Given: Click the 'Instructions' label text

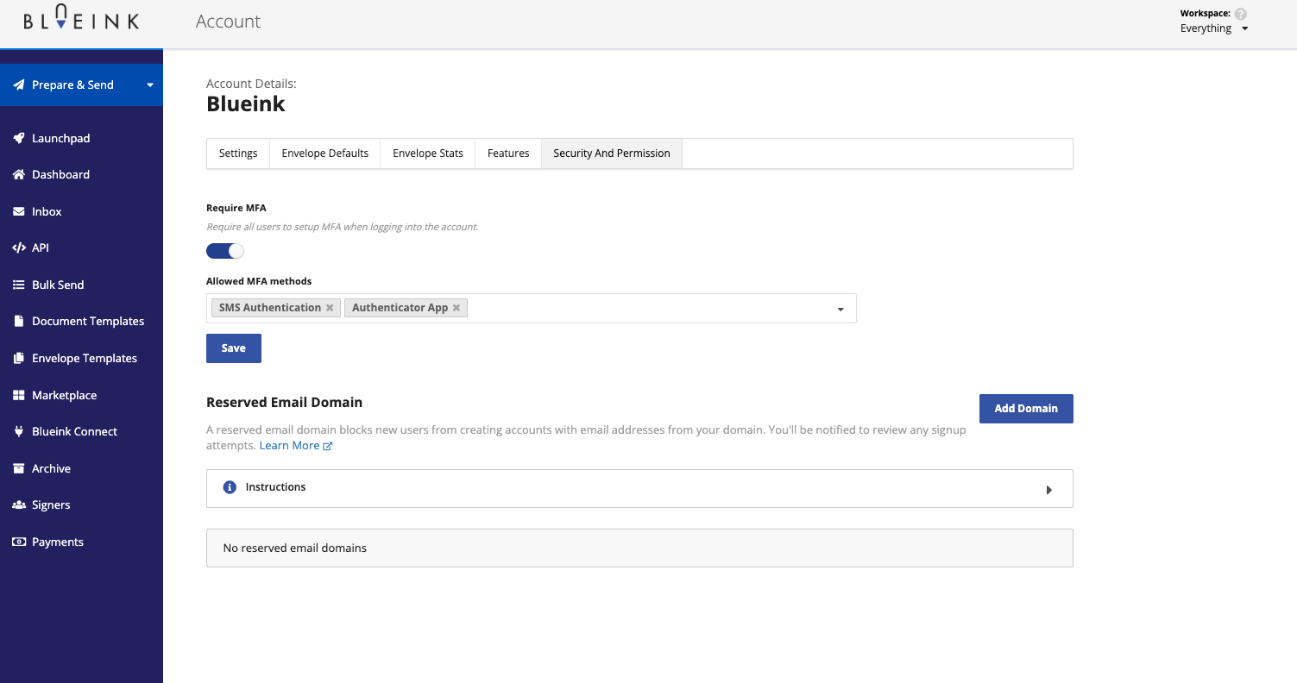Looking at the screenshot, I should (x=276, y=487).
